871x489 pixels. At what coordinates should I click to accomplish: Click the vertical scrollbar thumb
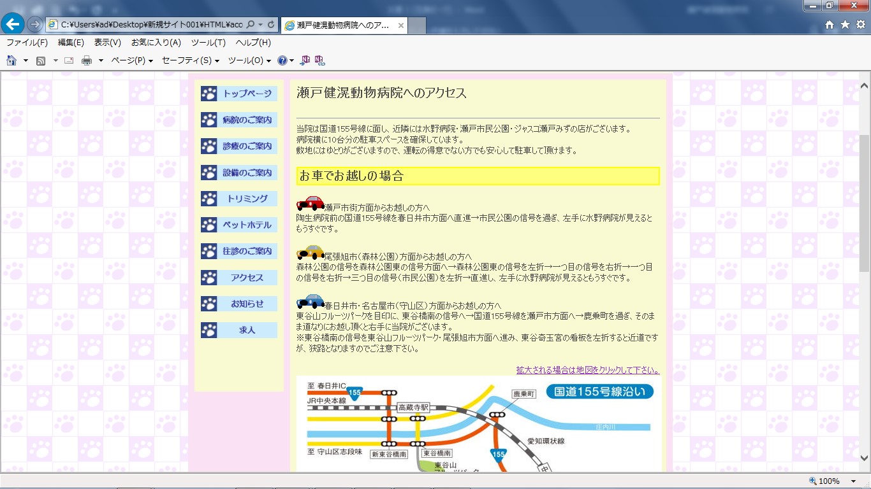tap(865, 204)
